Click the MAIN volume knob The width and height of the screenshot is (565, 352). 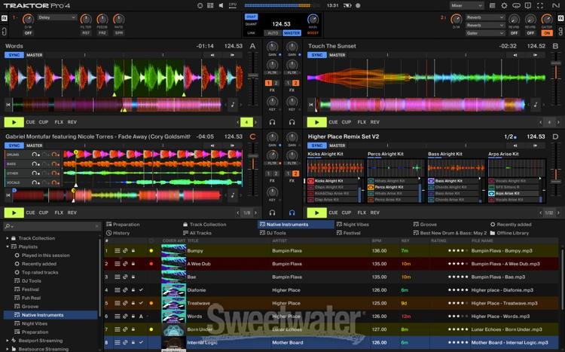313,20
